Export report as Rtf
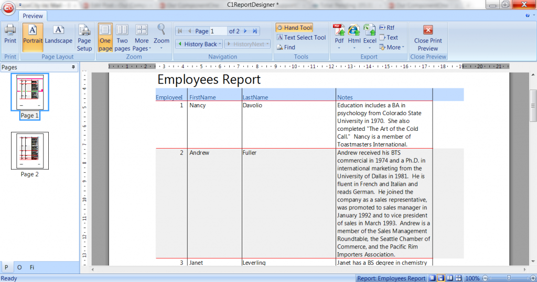 (386, 28)
